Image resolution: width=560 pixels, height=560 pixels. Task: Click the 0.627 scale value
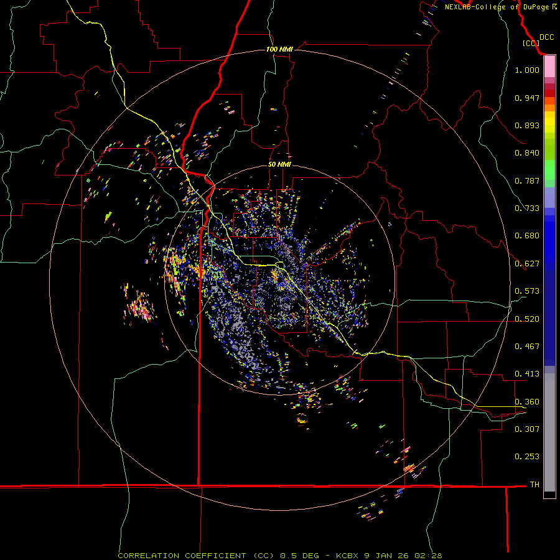(x=527, y=264)
